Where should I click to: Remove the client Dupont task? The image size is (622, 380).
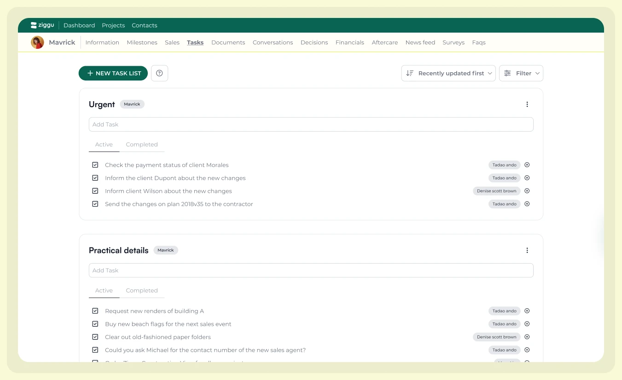pyautogui.click(x=527, y=178)
